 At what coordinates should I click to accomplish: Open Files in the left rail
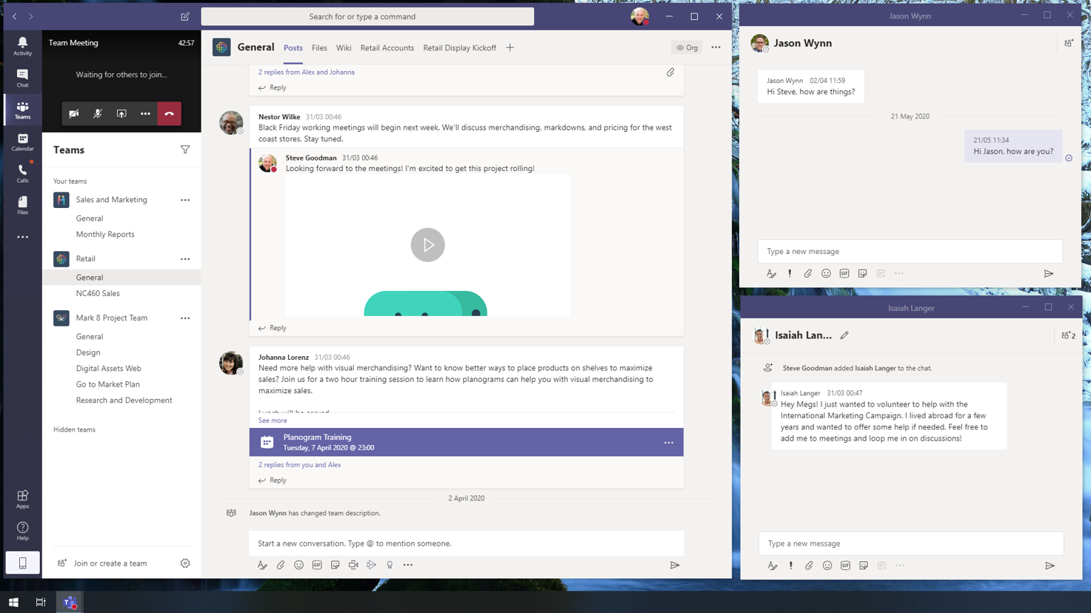click(22, 205)
